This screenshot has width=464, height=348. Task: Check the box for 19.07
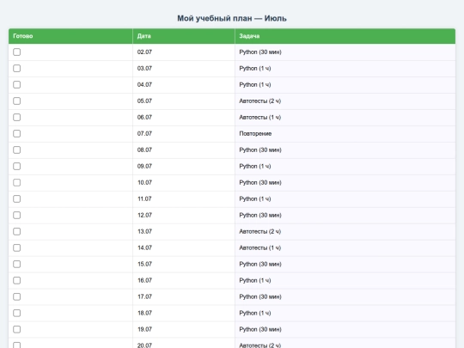pyautogui.click(x=17, y=329)
